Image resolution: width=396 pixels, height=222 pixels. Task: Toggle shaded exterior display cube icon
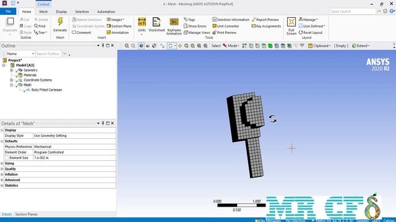[x=142, y=46]
